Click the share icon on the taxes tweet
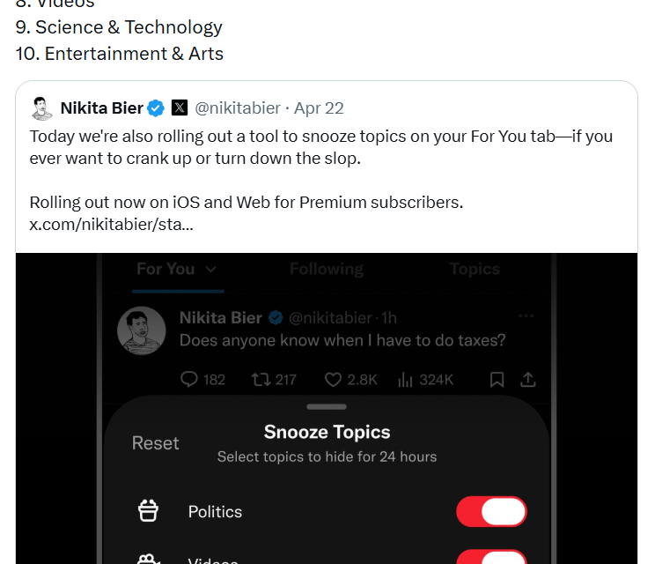 coord(528,380)
